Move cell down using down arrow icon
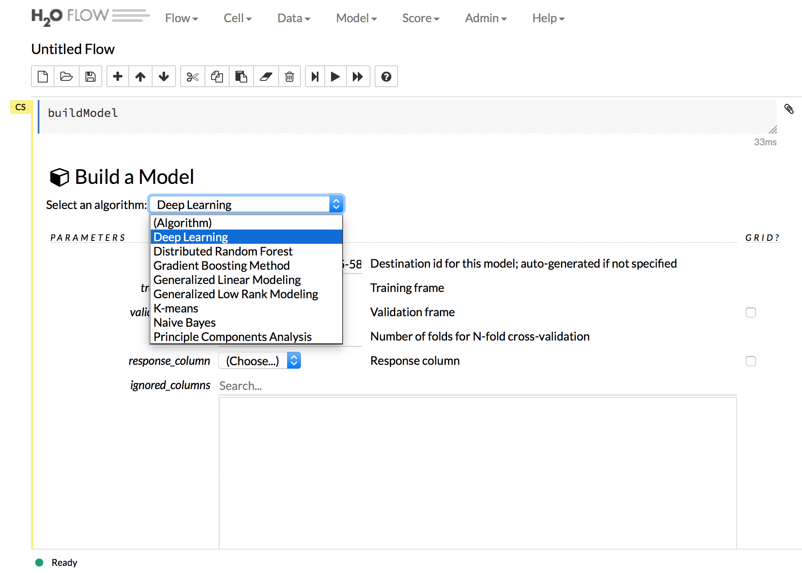Viewport: 802px width, 573px height. pyautogui.click(x=164, y=77)
